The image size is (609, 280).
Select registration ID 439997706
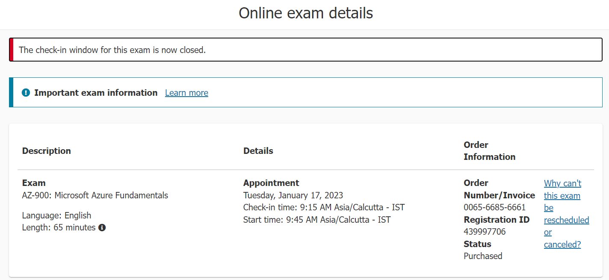[485, 232]
